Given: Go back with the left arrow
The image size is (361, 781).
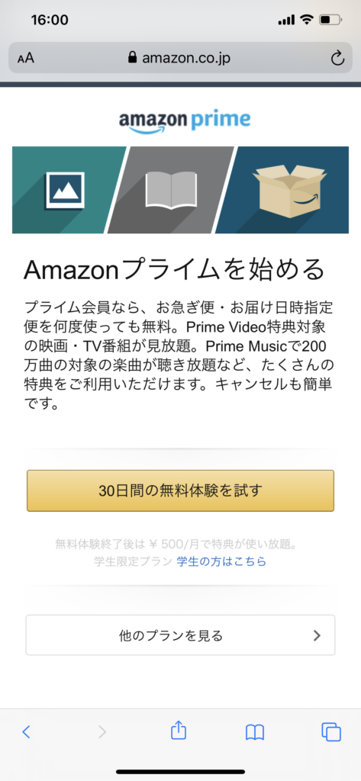Looking at the screenshot, I should click(27, 731).
